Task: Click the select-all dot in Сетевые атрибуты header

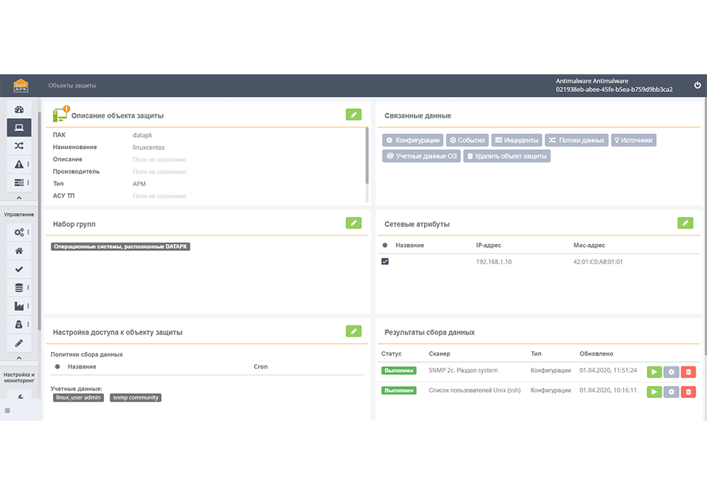Action: point(385,245)
